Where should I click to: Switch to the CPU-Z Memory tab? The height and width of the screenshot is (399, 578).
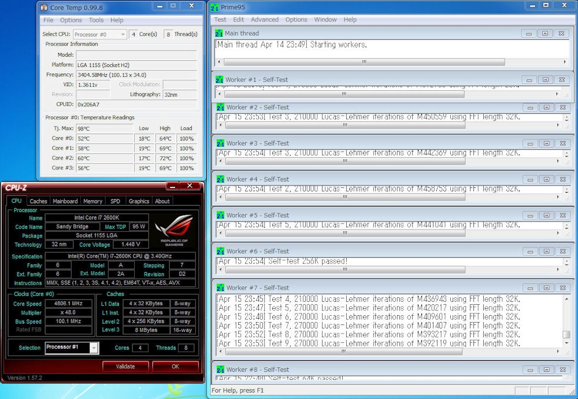(92, 201)
